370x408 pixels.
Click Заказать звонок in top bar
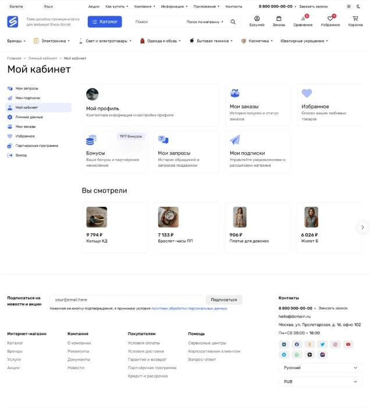coord(314,6)
